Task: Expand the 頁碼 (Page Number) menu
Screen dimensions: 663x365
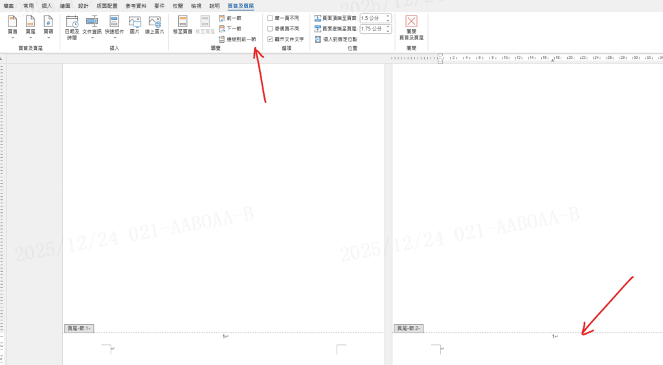Action: click(48, 26)
